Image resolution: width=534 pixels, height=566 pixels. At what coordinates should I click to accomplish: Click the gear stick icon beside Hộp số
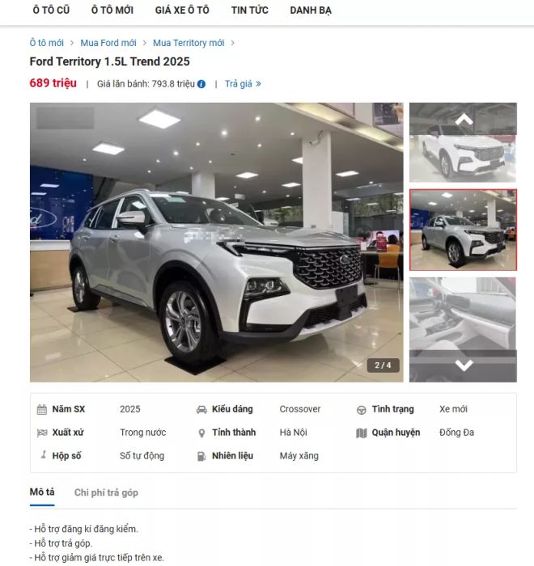[44, 454]
